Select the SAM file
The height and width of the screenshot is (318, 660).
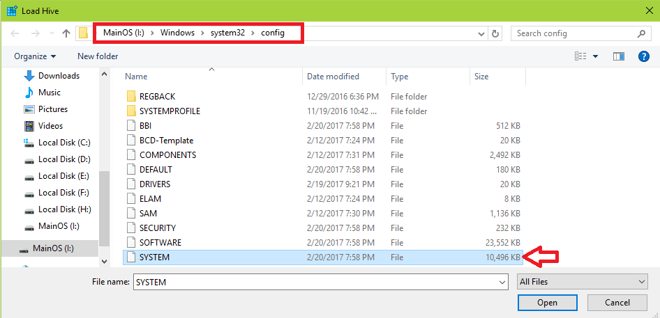pyautogui.click(x=323, y=214)
